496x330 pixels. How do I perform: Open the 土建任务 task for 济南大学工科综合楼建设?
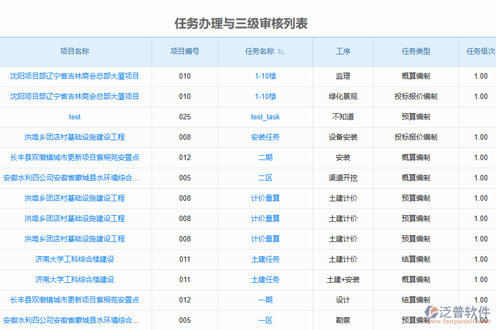pyautogui.click(x=265, y=259)
